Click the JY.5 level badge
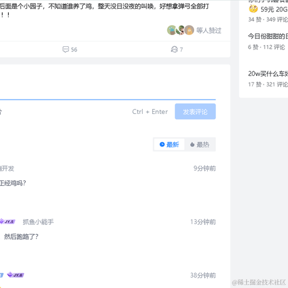This screenshot has width=288, height=288. 8,222
